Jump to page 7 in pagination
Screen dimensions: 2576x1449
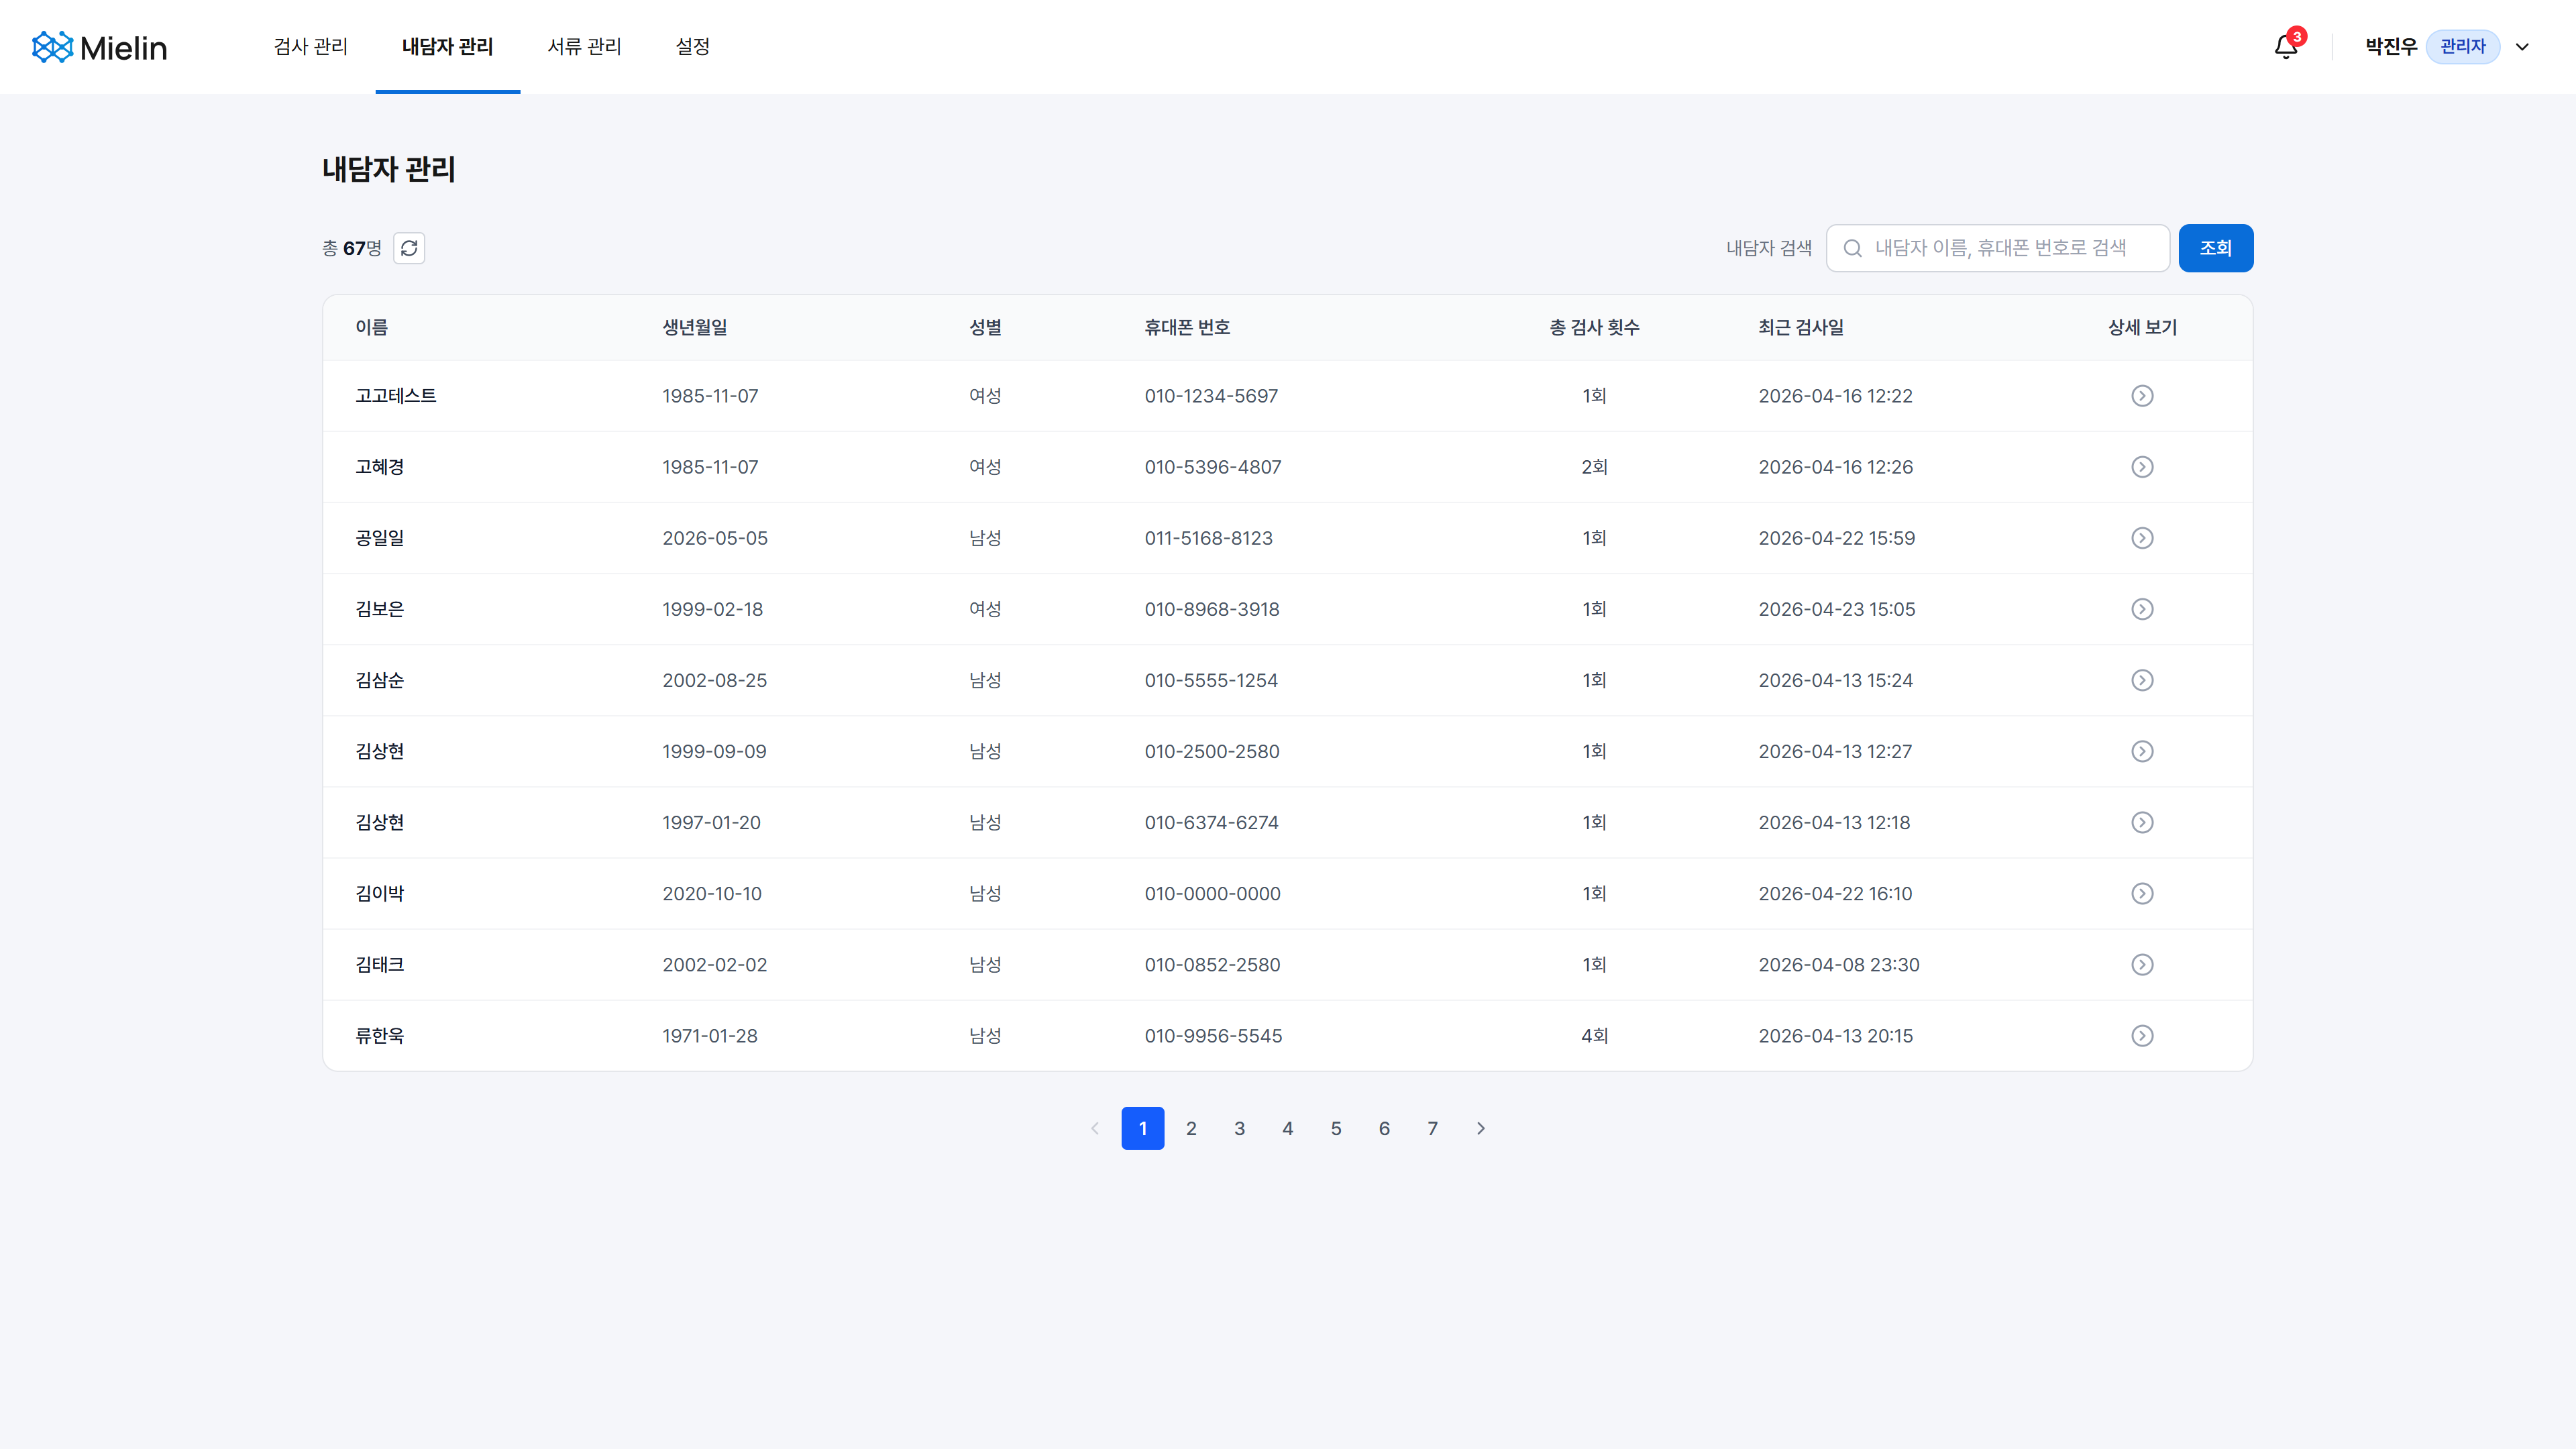coord(1432,1128)
